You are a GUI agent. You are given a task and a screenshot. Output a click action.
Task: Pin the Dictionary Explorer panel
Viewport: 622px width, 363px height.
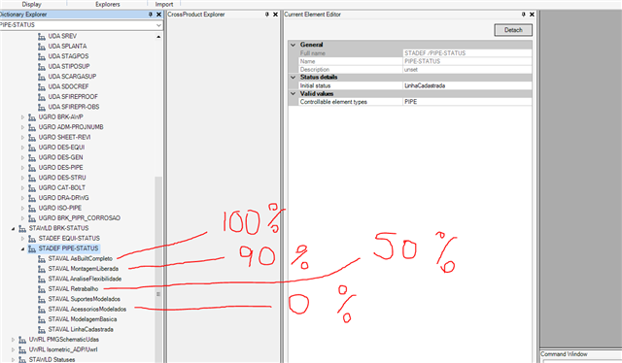click(151, 15)
